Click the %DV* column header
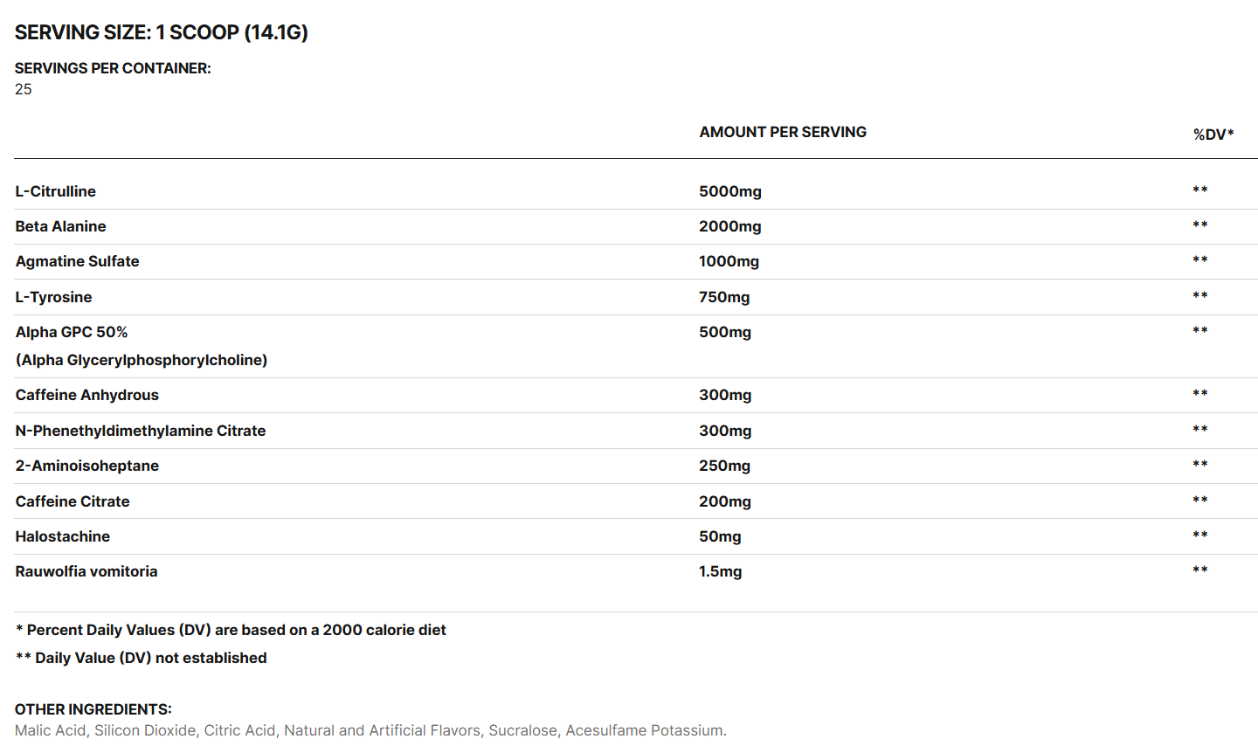The height and width of the screenshot is (753, 1258). tap(1213, 135)
